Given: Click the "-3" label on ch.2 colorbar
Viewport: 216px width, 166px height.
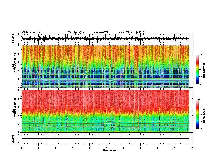Looking at the screenshot, I should (x=201, y=100).
